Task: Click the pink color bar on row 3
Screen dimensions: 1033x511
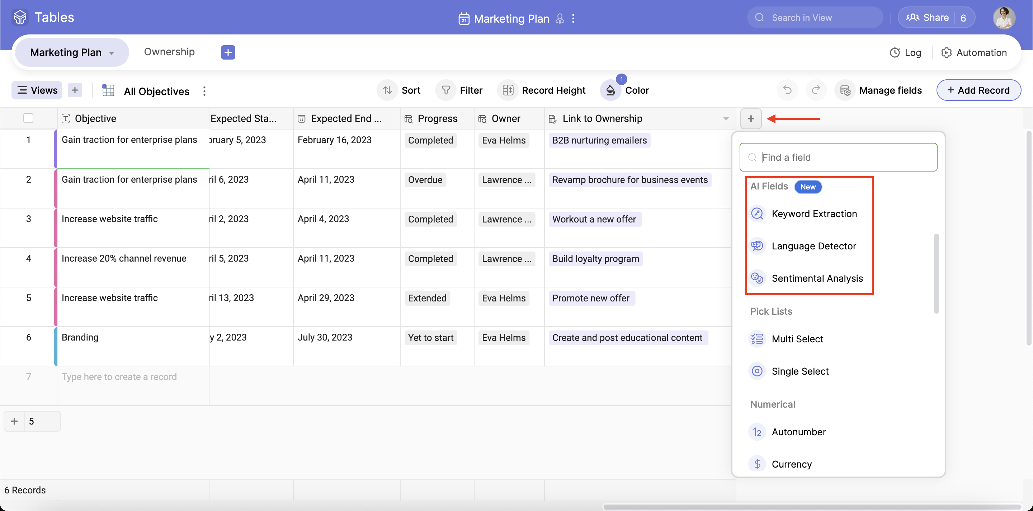Action: click(55, 228)
